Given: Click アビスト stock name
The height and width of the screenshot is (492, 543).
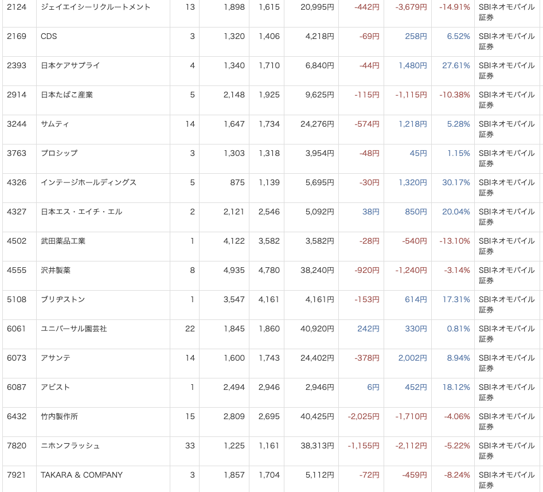Looking at the screenshot, I should coord(56,387).
